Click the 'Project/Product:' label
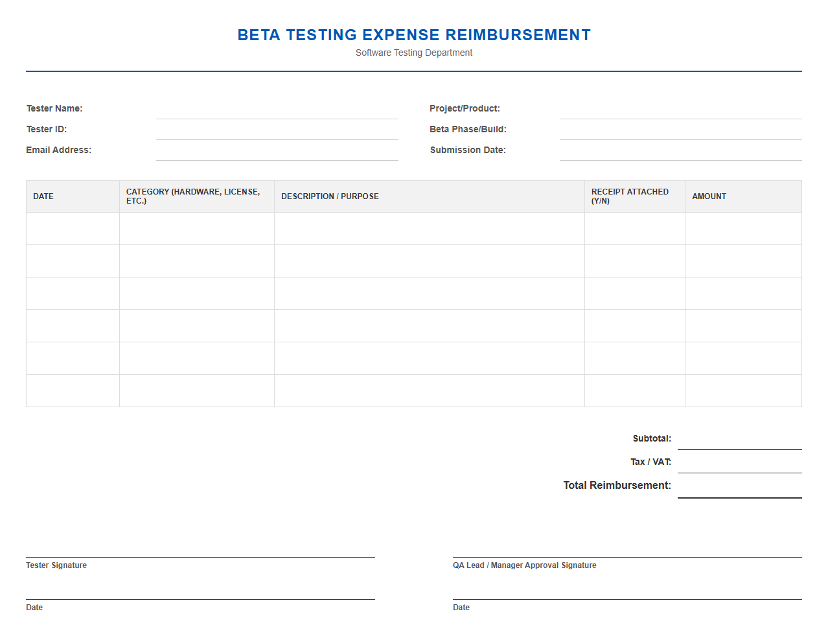 (x=465, y=109)
